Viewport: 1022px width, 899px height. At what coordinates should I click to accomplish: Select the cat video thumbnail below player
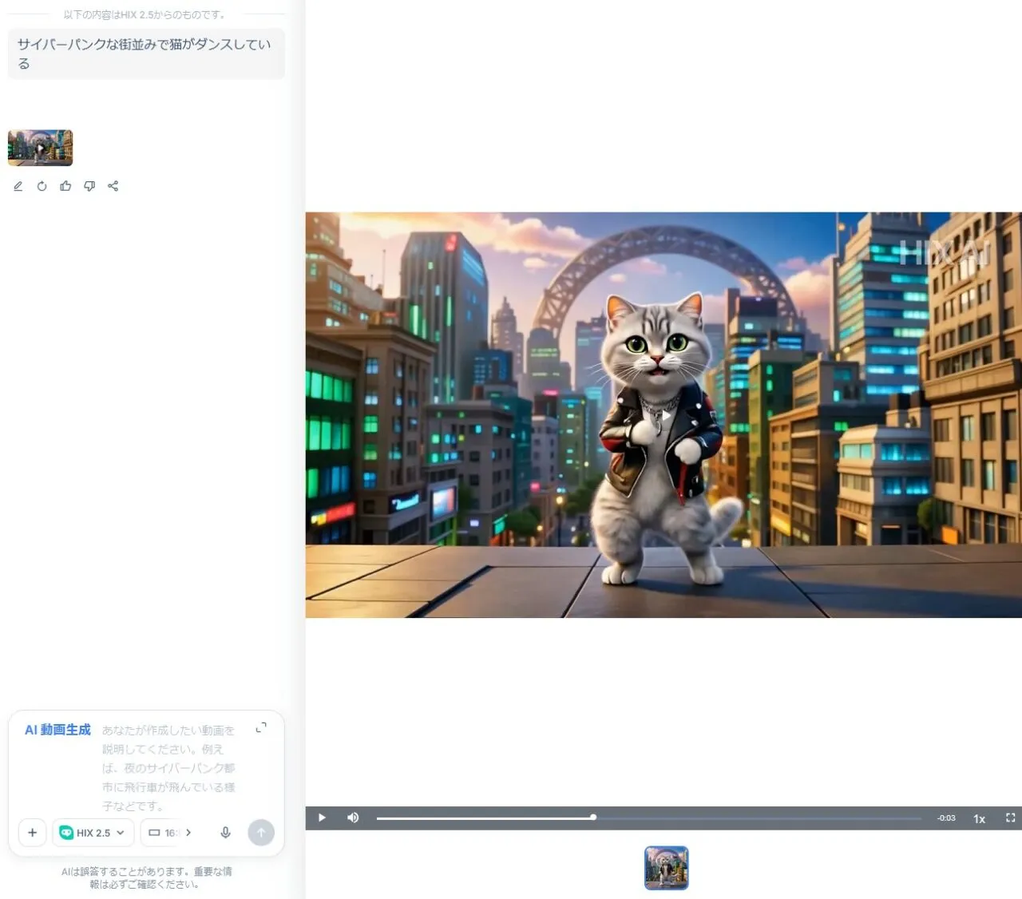pos(666,868)
